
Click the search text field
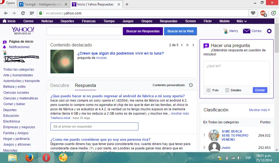pos(84,31)
